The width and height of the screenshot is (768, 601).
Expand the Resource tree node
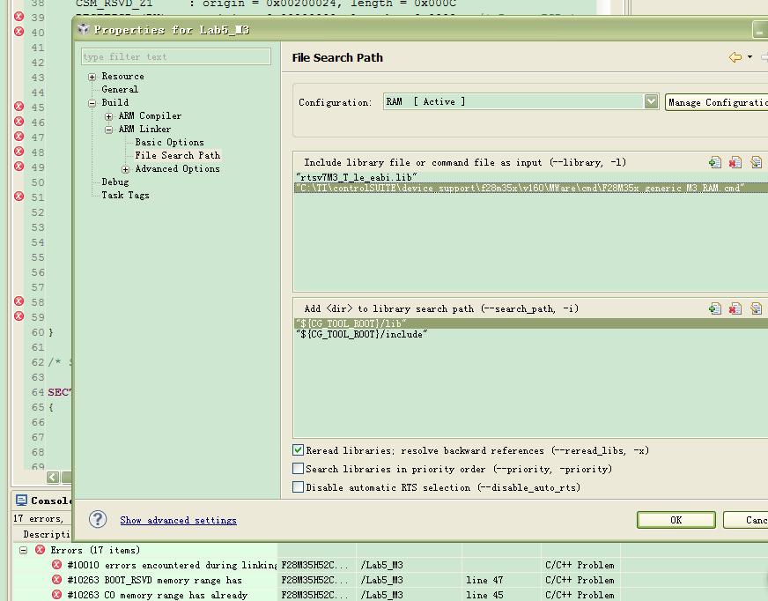click(x=92, y=77)
